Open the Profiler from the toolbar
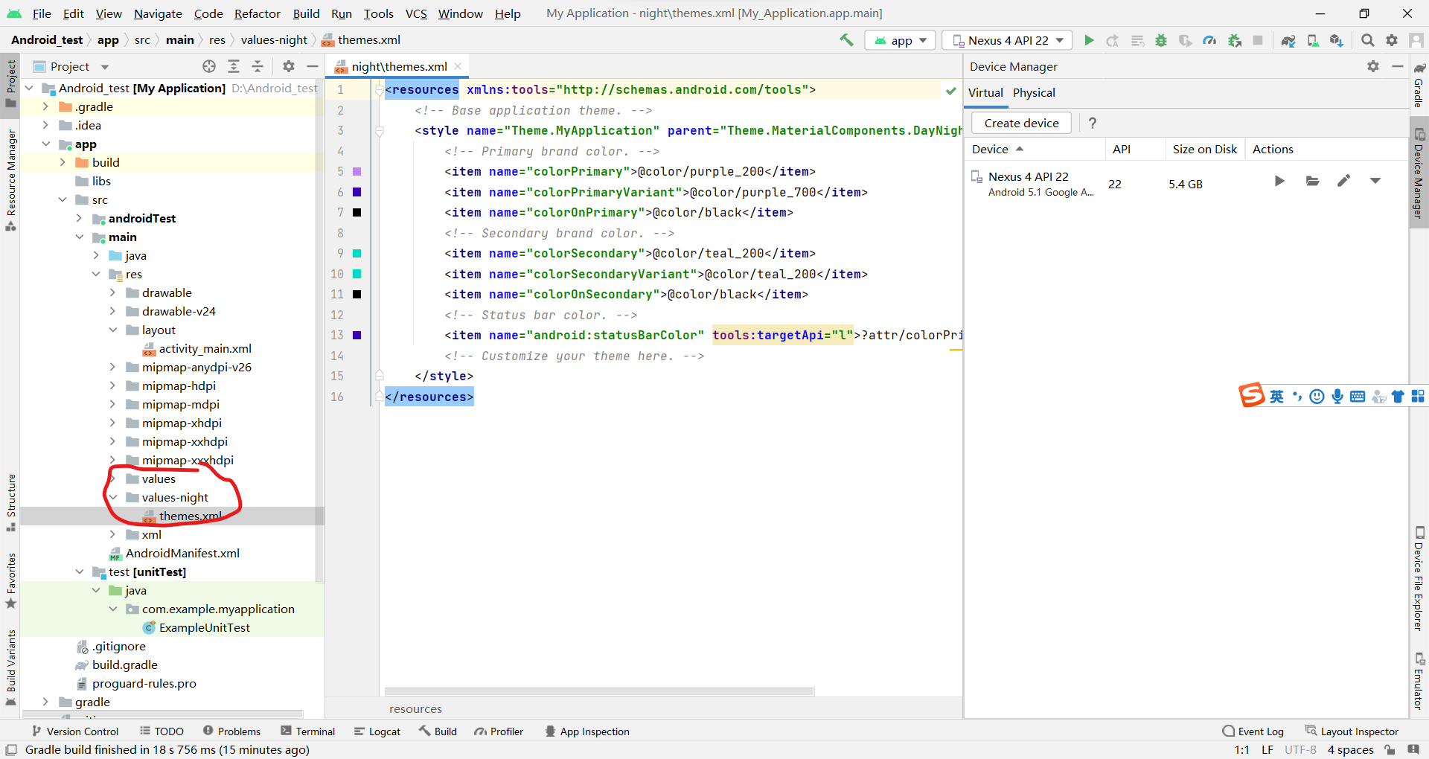 1209,40
